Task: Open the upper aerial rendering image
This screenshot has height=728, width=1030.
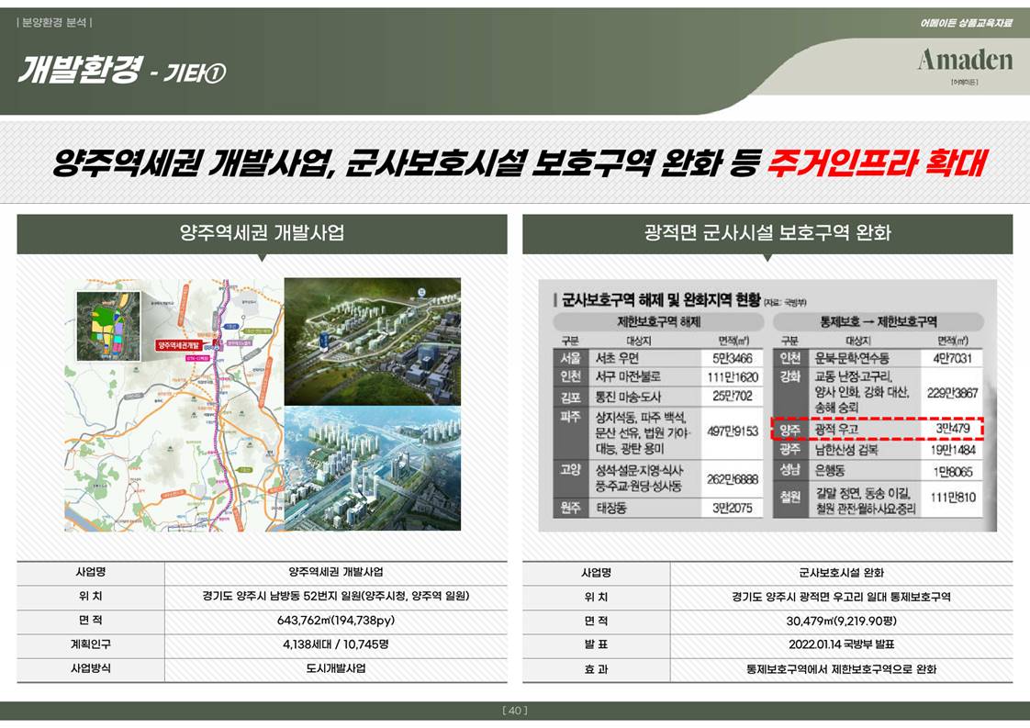Action: point(372,341)
